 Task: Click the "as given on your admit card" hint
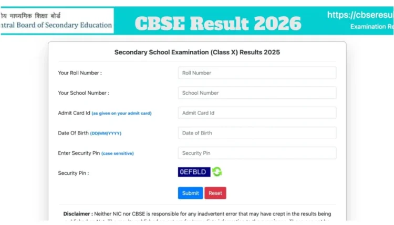click(121, 114)
